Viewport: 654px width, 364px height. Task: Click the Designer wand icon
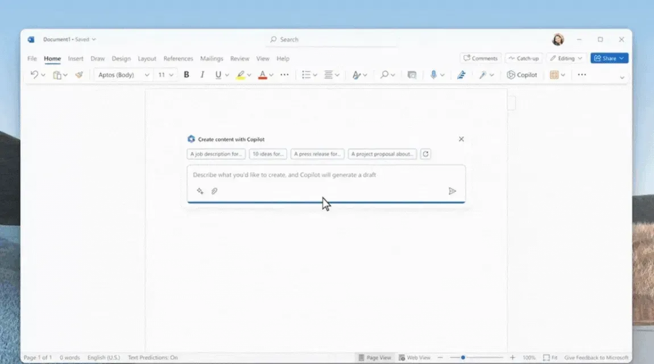[483, 75]
